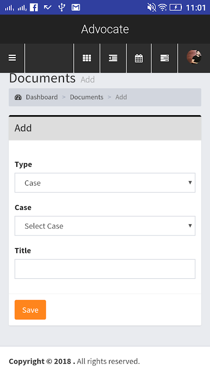Tap the Facebook notification icon
This screenshot has height=373, width=210.
[34, 7]
